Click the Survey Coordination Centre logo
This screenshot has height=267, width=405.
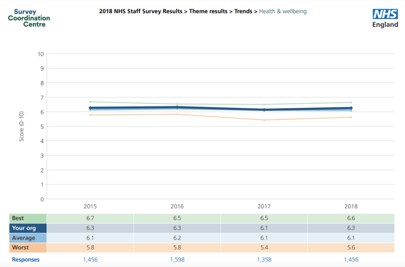pos(28,18)
